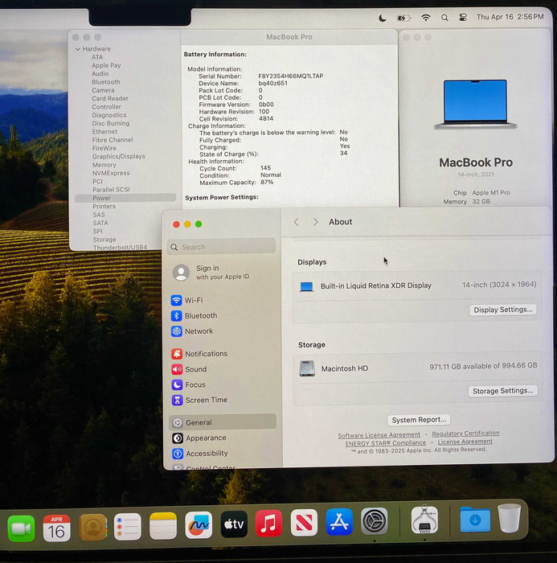The height and width of the screenshot is (563, 557).
Task: Open Appearance settings in sidebar
Action: [x=223, y=438]
